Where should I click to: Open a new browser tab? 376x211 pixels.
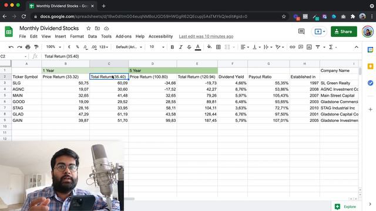click(103, 6)
